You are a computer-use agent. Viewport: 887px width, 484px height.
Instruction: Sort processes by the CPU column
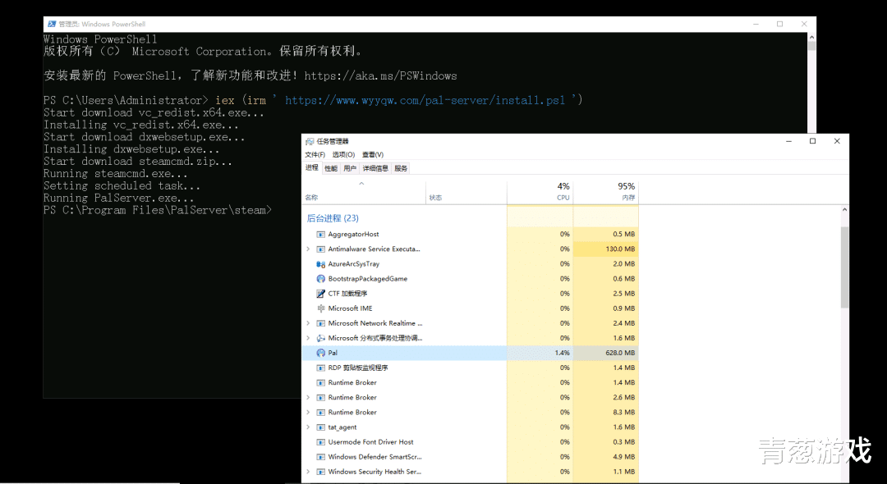[540, 191]
